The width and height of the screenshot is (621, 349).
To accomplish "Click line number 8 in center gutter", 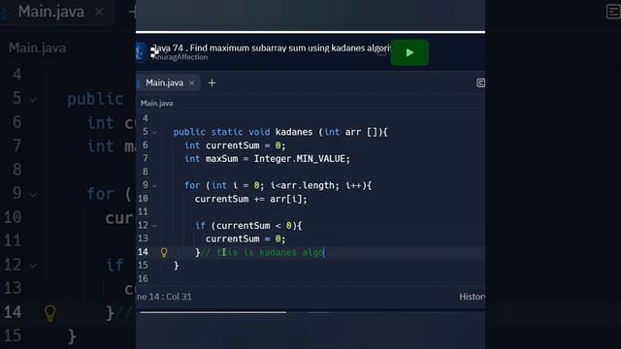I will [x=145, y=173].
